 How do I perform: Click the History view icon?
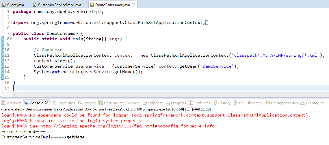[x=215, y=103]
